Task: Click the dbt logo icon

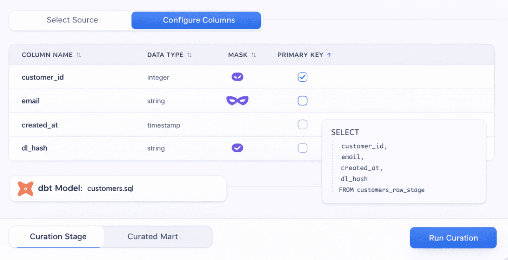Action: pyautogui.click(x=25, y=189)
